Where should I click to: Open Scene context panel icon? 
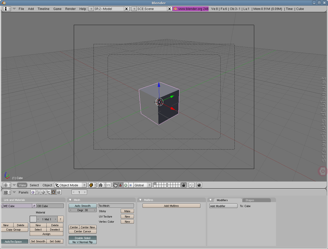[x=59, y=192]
